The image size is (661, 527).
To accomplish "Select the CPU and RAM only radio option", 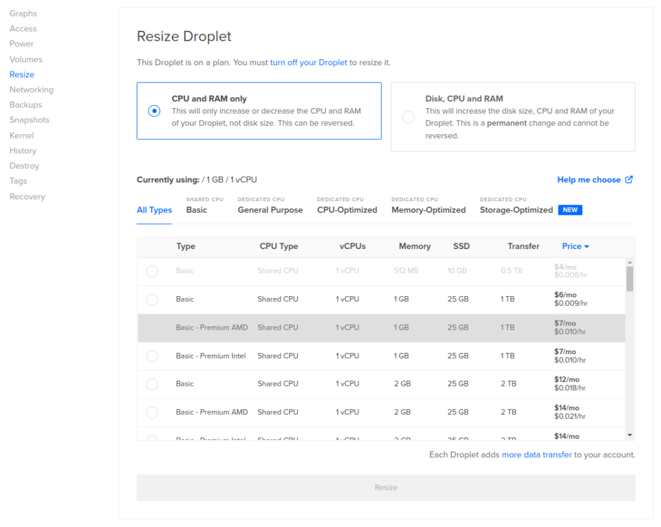I will pos(154,111).
